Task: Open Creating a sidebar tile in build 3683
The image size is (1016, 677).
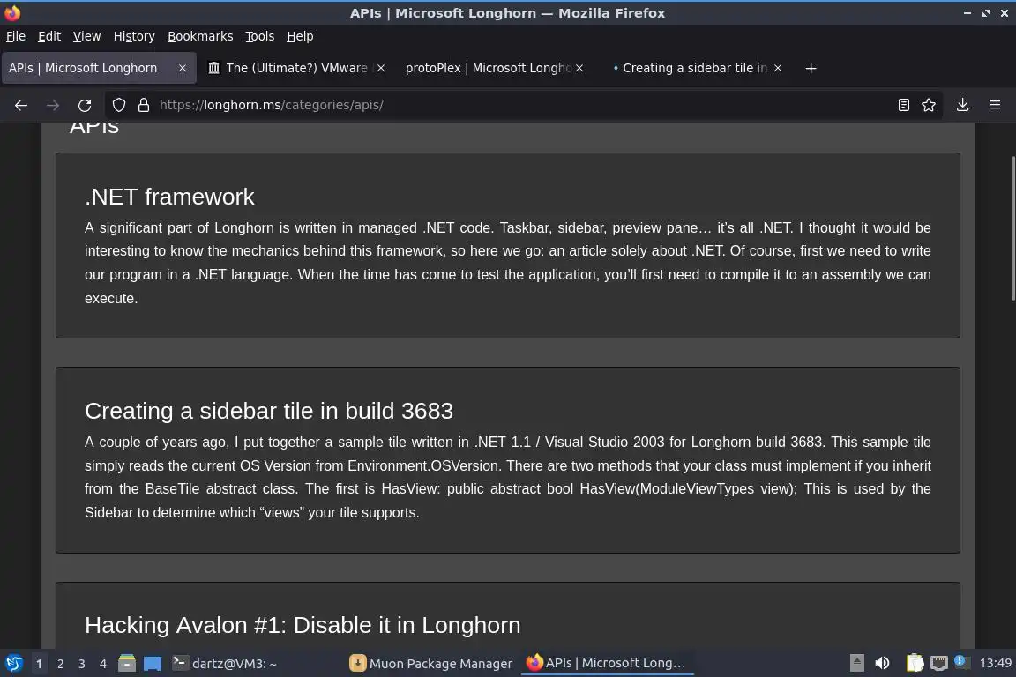Action: coord(269,411)
